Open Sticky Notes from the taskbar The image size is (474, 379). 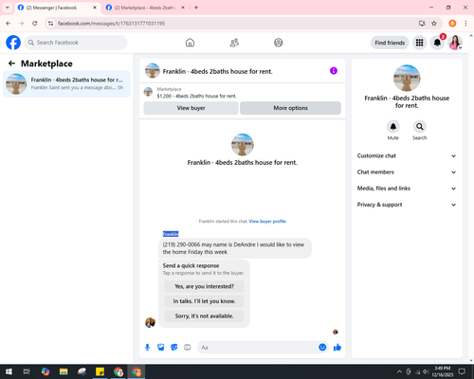100,371
